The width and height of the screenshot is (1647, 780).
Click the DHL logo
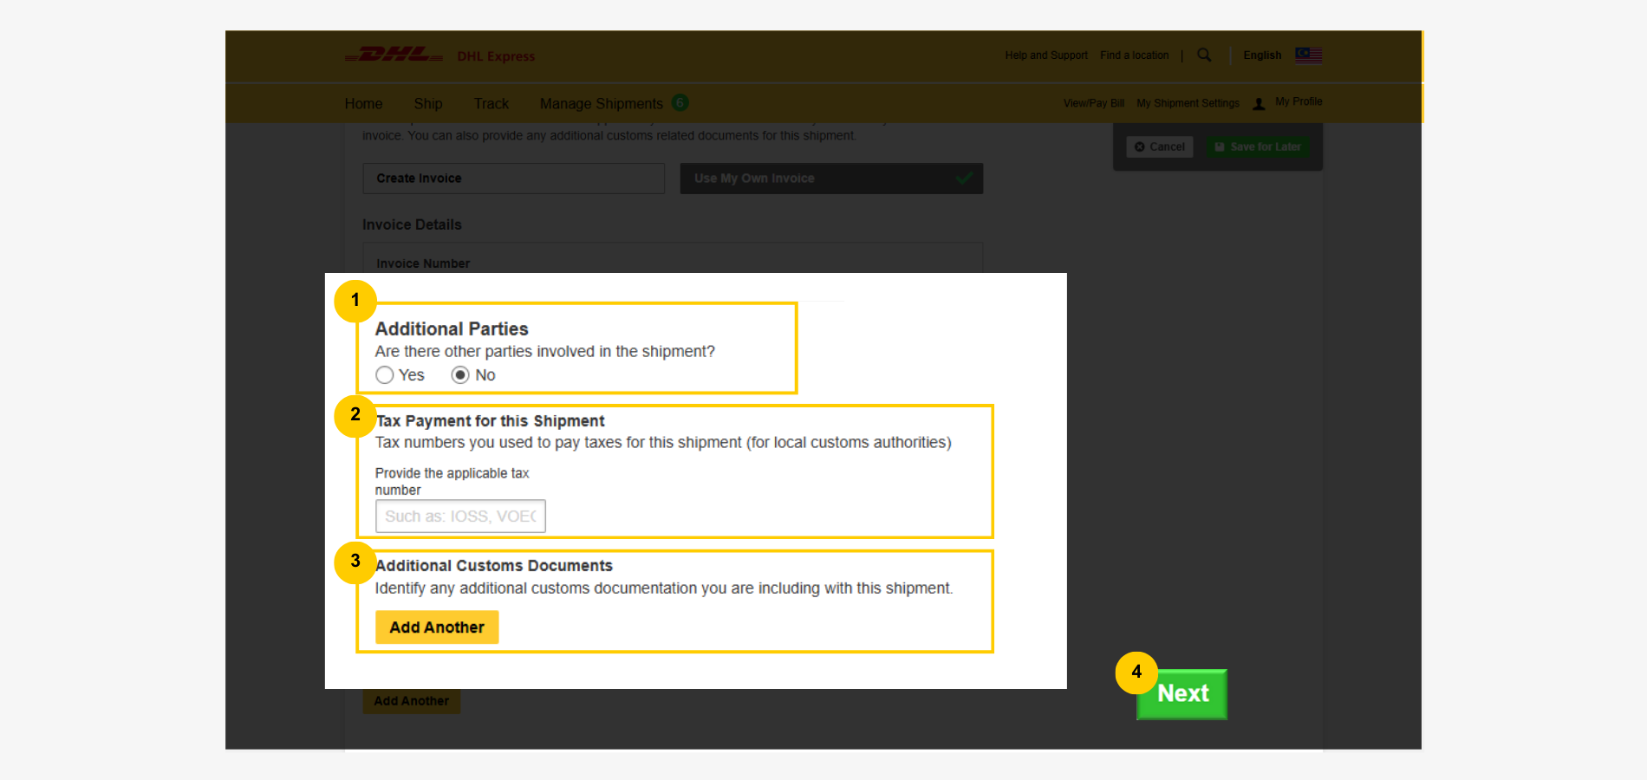click(394, 55)
